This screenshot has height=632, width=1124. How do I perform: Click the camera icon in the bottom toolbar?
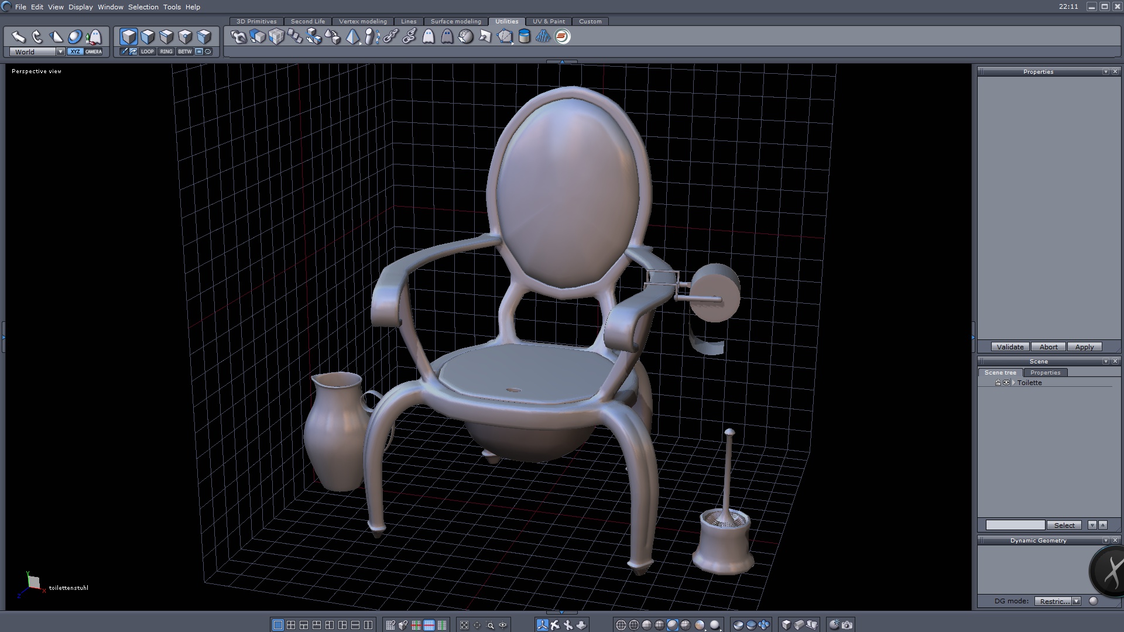pos(847,625)
